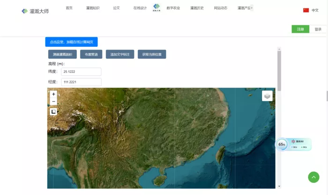Image resolution: width=328 pixels, height=195 pixels.
Task: Open the 中文 language selector with flag
Action: tap(311, 10)
